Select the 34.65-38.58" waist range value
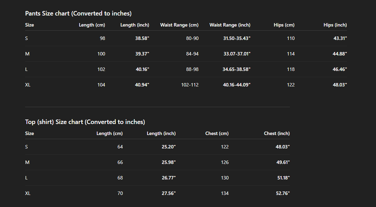This screenshot has height=207, width=376. [x=236, y=70]
